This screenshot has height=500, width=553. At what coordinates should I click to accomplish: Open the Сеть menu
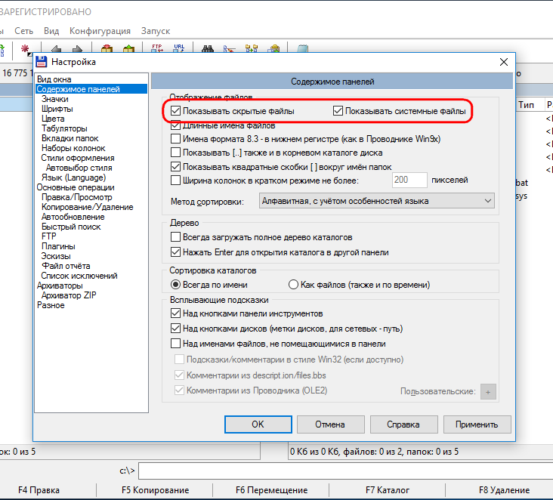coord(23,31)
